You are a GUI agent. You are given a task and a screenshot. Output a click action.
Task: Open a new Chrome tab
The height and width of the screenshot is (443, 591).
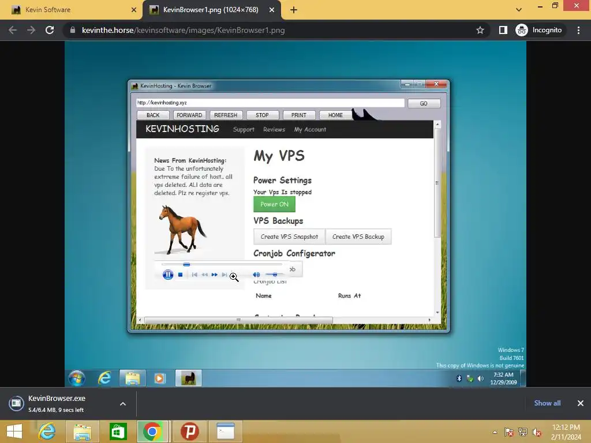(x=294, y=10)
